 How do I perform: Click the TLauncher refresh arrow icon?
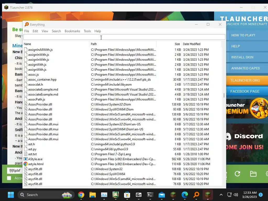click(237, 174)
